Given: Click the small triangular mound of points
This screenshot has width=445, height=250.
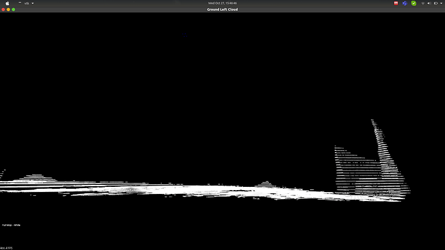Looking at the screenshot, I should point(265,184).
